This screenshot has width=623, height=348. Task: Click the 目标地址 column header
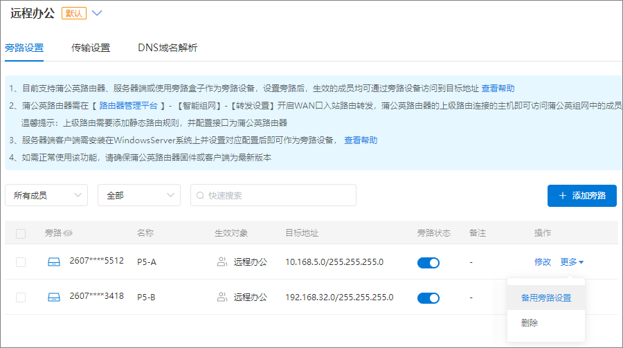point(302,232)
